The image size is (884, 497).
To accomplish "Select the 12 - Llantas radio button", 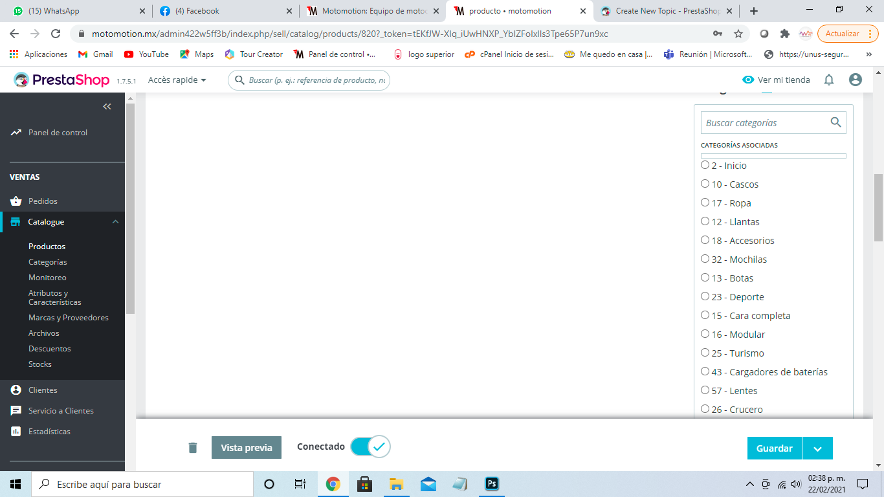I will tap(705, 221).
